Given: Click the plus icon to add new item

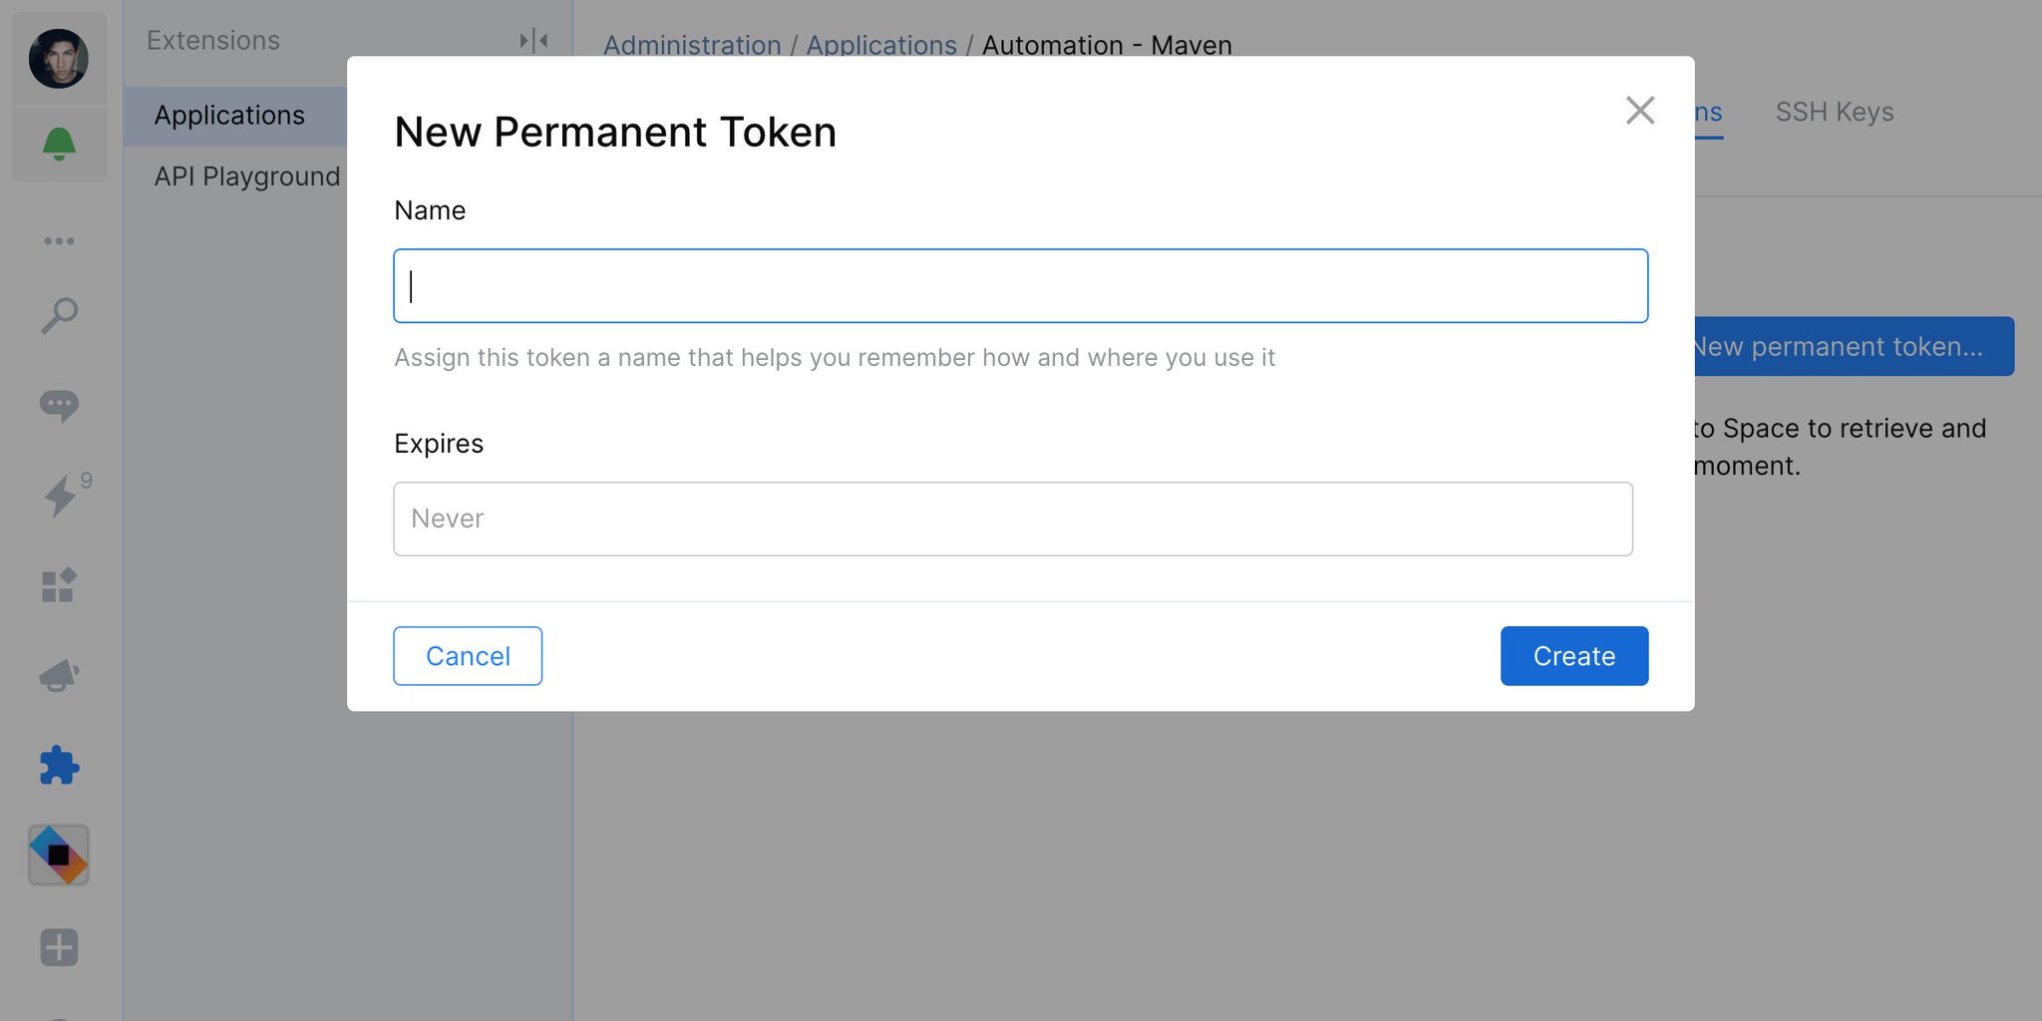Looking at the screenshot, I should [x=59, y=947].
